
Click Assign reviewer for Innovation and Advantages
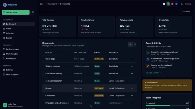[x=116, y=103]
